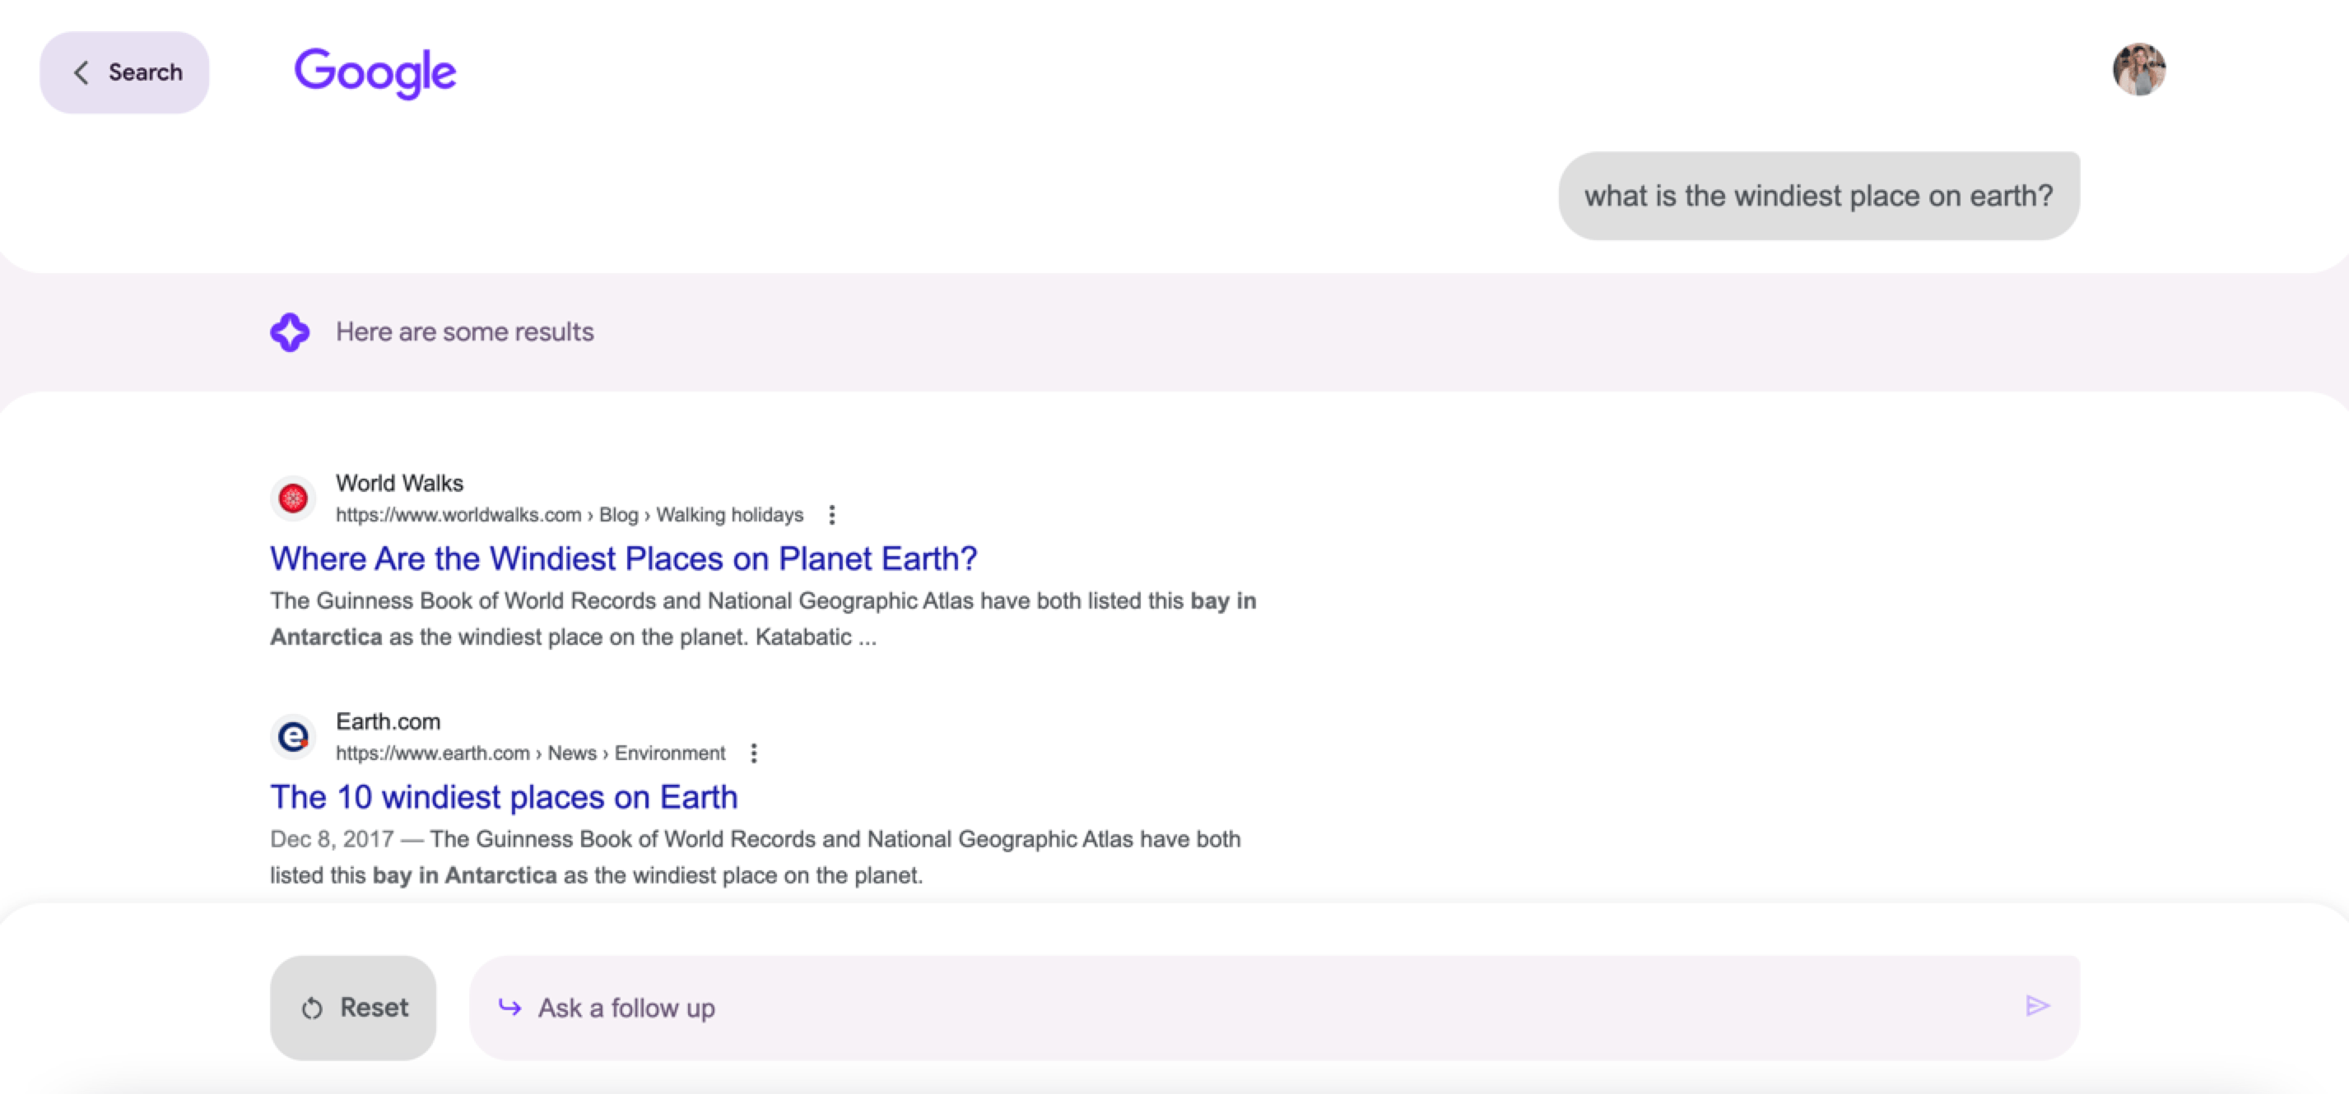Click the Earth.com site name

(388, 721)
